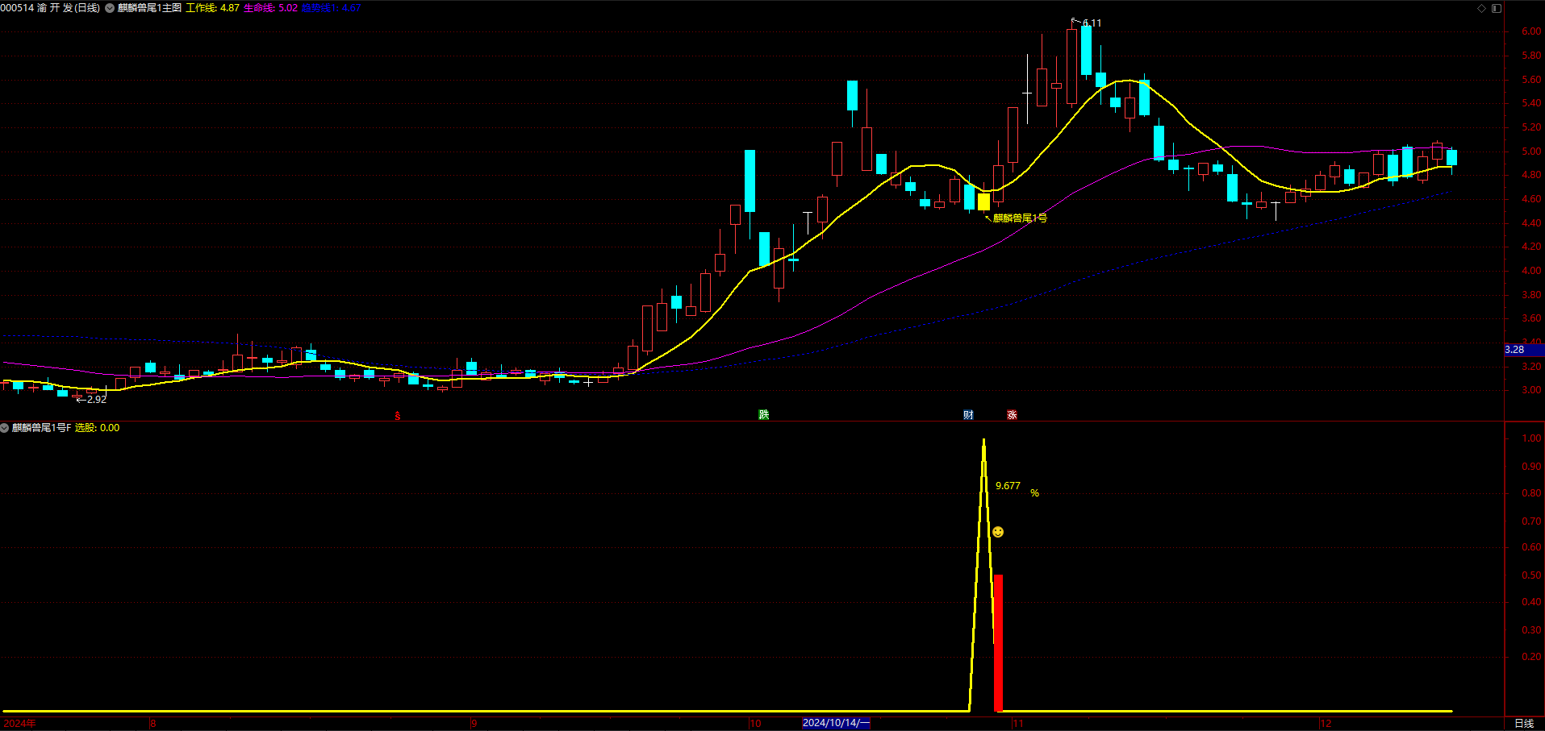Click the diamond icon in the chart corner

[1481, 8]
